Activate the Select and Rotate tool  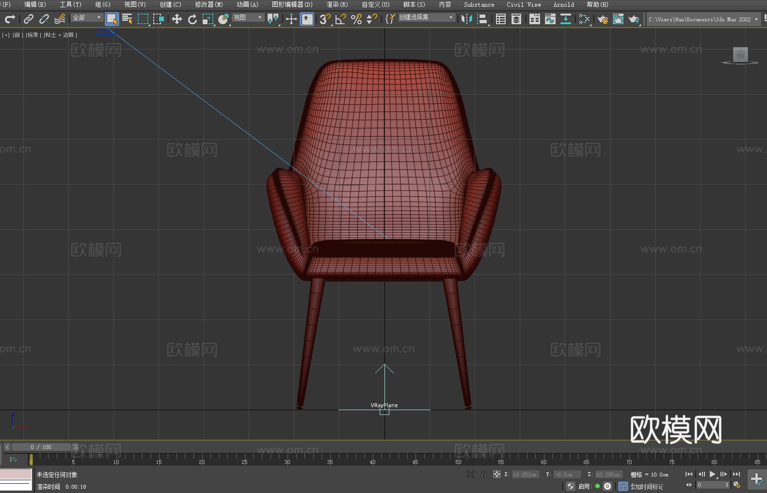(x=192, y=19)
